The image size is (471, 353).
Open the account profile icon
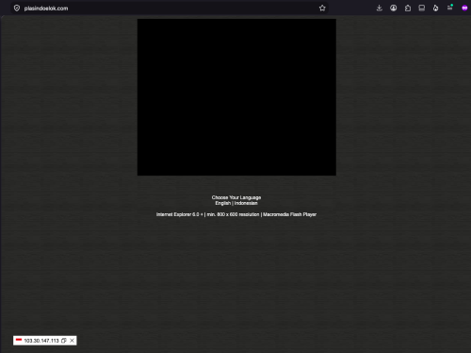394,8
